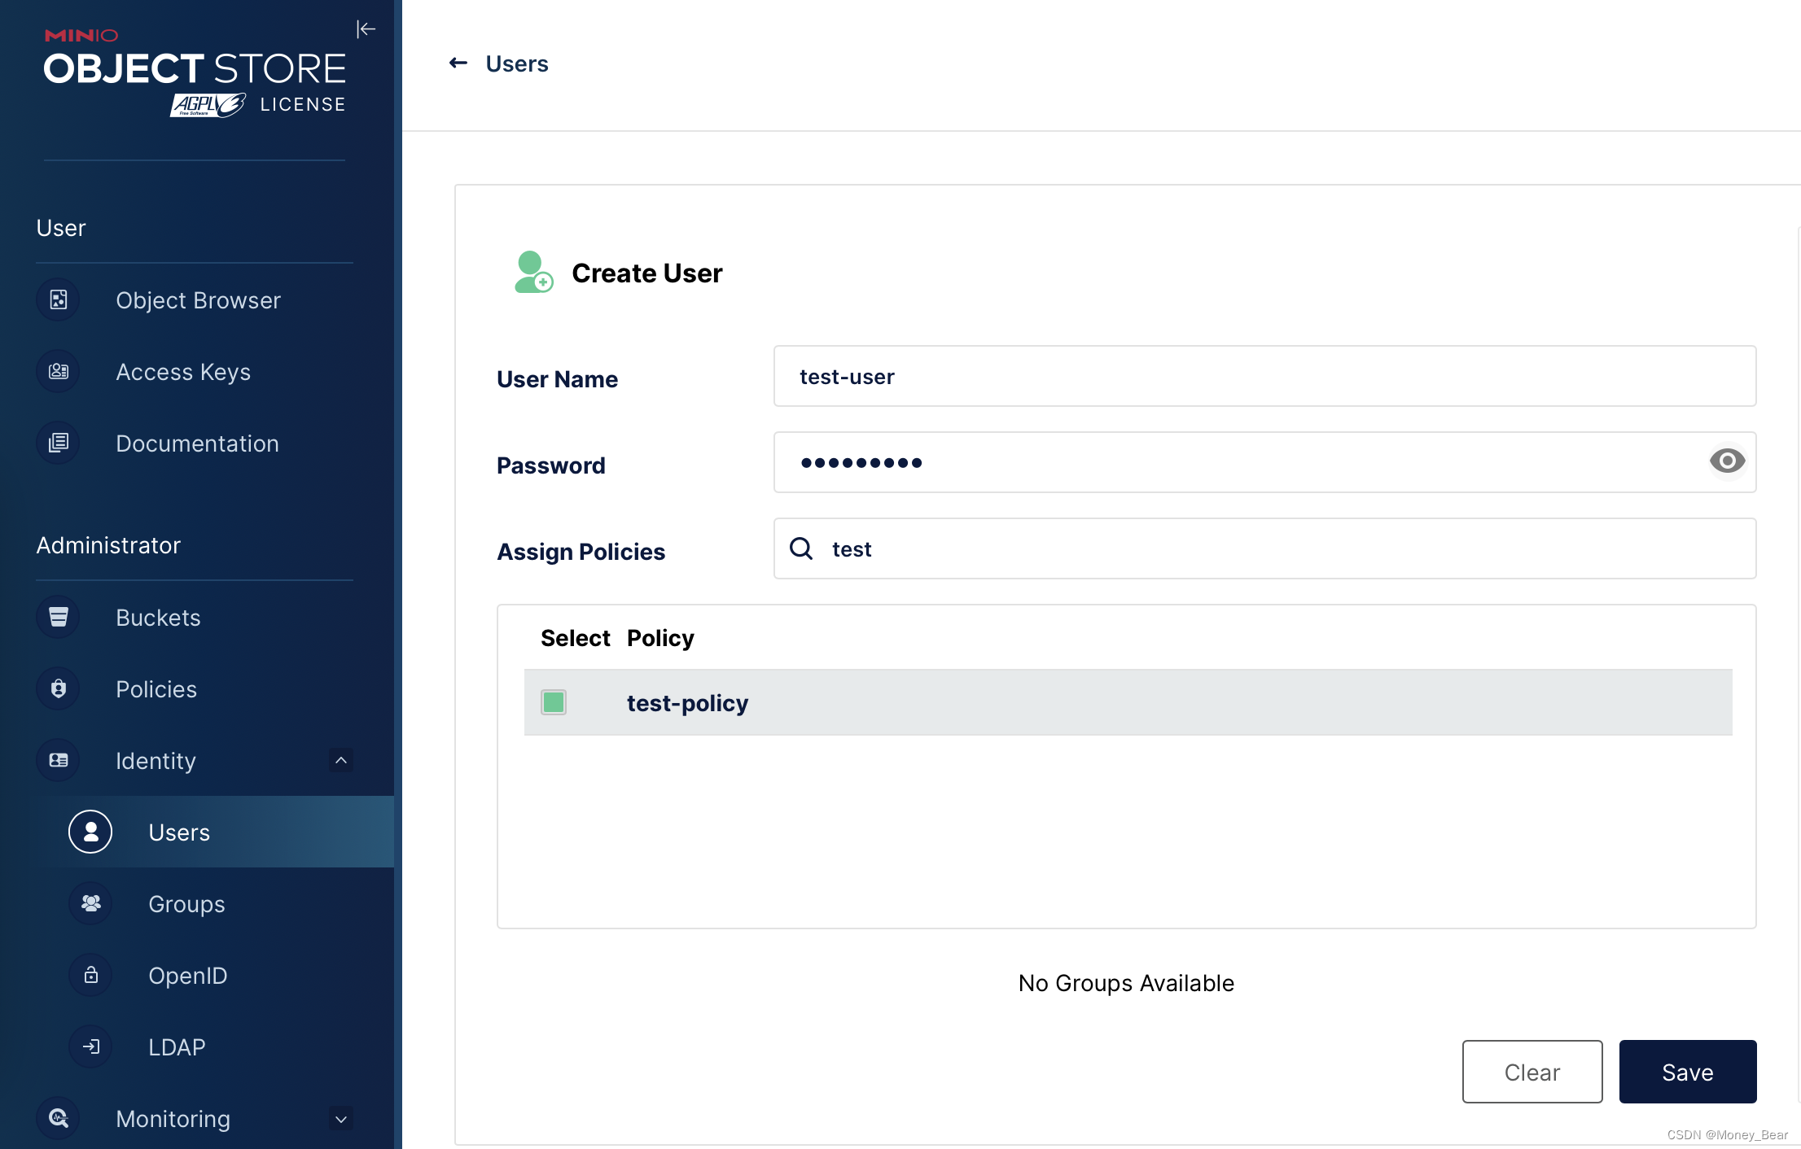
Task: Click the Buckets icon
Action: 58,618
